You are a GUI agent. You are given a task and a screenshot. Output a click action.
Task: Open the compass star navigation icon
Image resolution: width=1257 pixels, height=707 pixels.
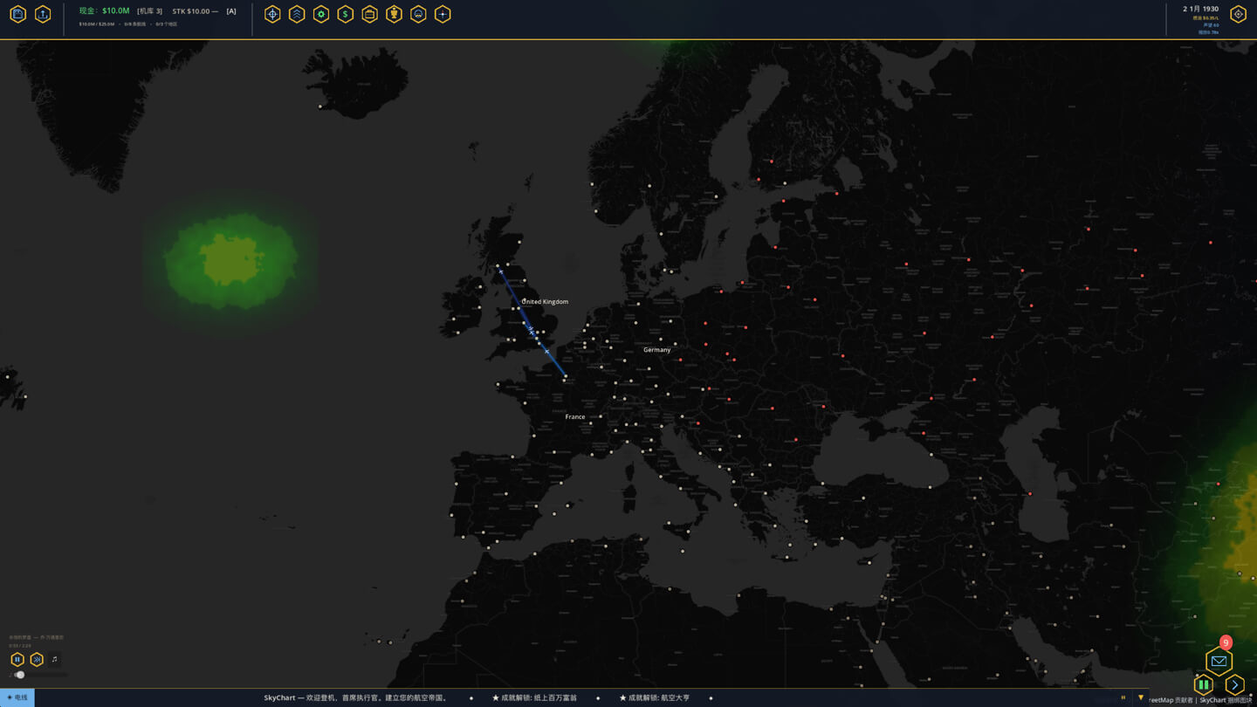point(443,14)
